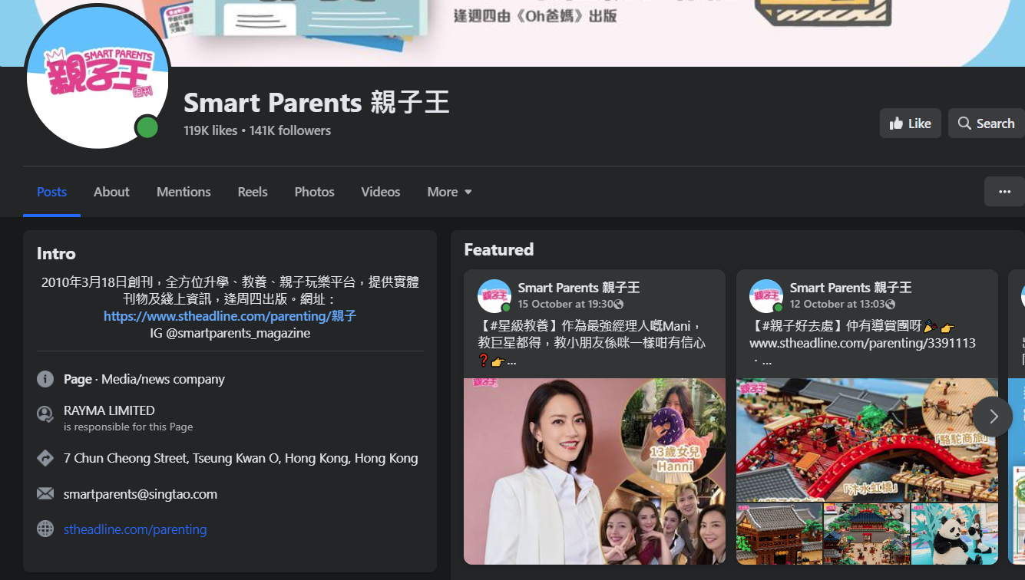1025x580 pixels.
Task: Click the Smart Parents 親子王 page title
Action: click(x=316, y=102)
